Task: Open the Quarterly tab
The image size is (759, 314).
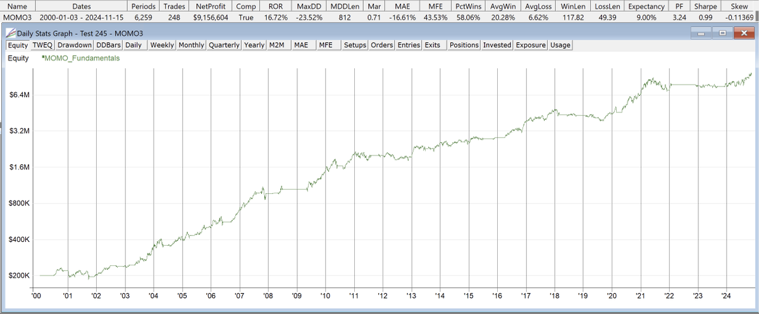Action: coord(224,45)
